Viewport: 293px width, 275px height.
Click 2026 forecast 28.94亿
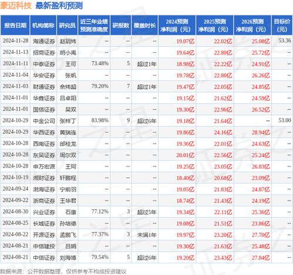(261, 133)
